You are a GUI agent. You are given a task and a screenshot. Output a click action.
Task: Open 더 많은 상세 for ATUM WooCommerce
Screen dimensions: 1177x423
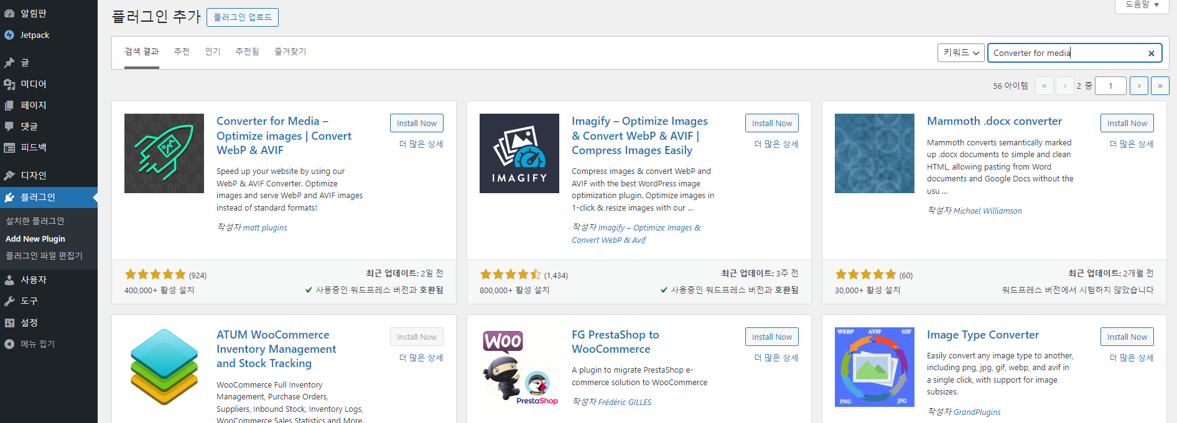pos(421,358)
